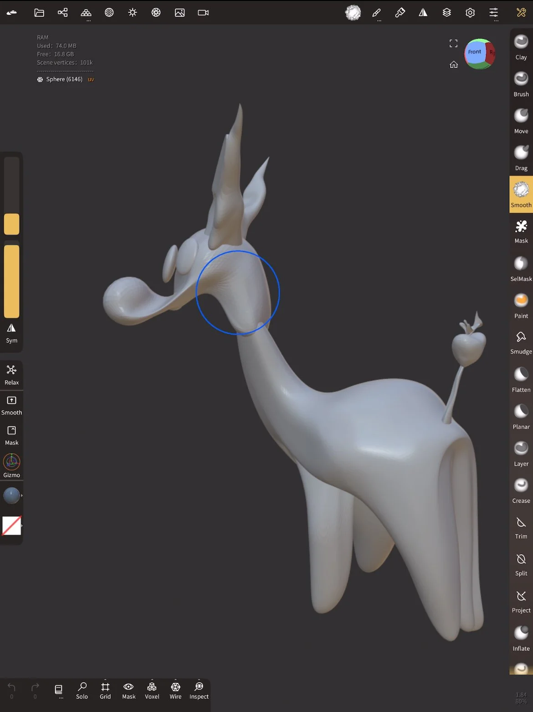Open the material color sphere picker
Viewport: 533px width, 712px height.
point(11,495)
